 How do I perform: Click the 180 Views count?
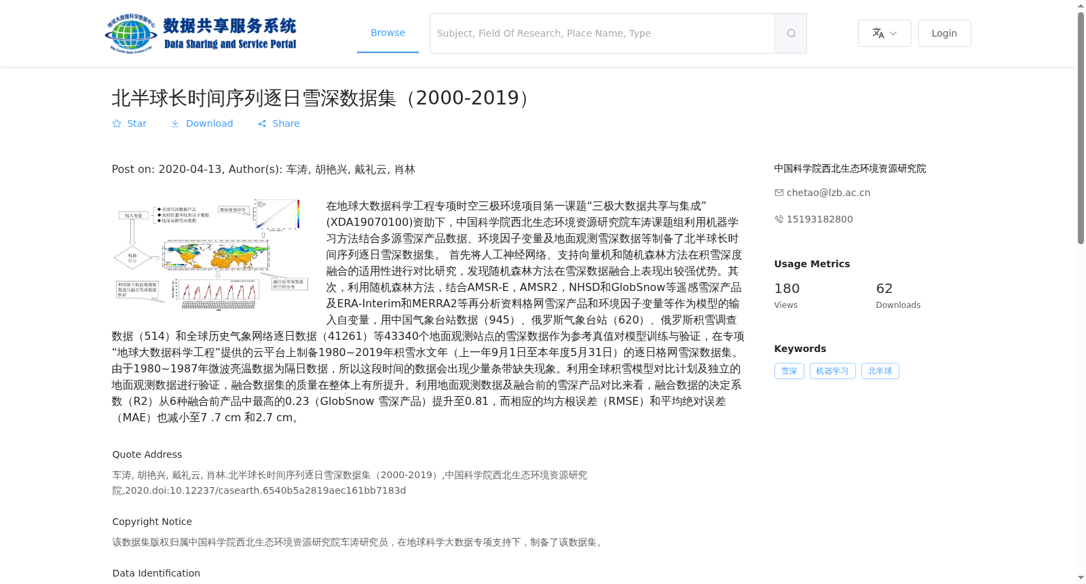[787, 289]
